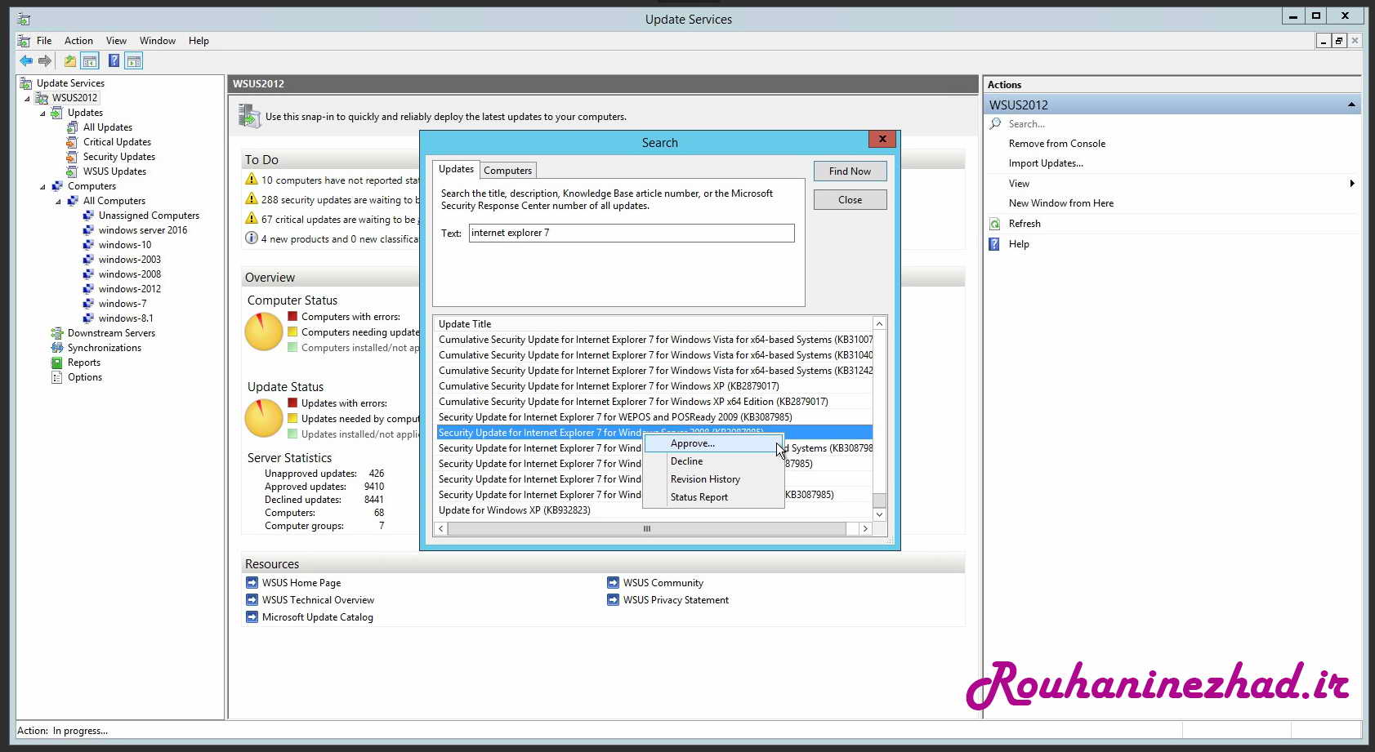Select windows-2003 computer group
This screenshot has height=752, width=1375.
[130, 260]
